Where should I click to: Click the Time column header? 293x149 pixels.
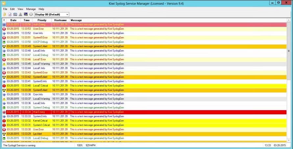click(27, 20)
